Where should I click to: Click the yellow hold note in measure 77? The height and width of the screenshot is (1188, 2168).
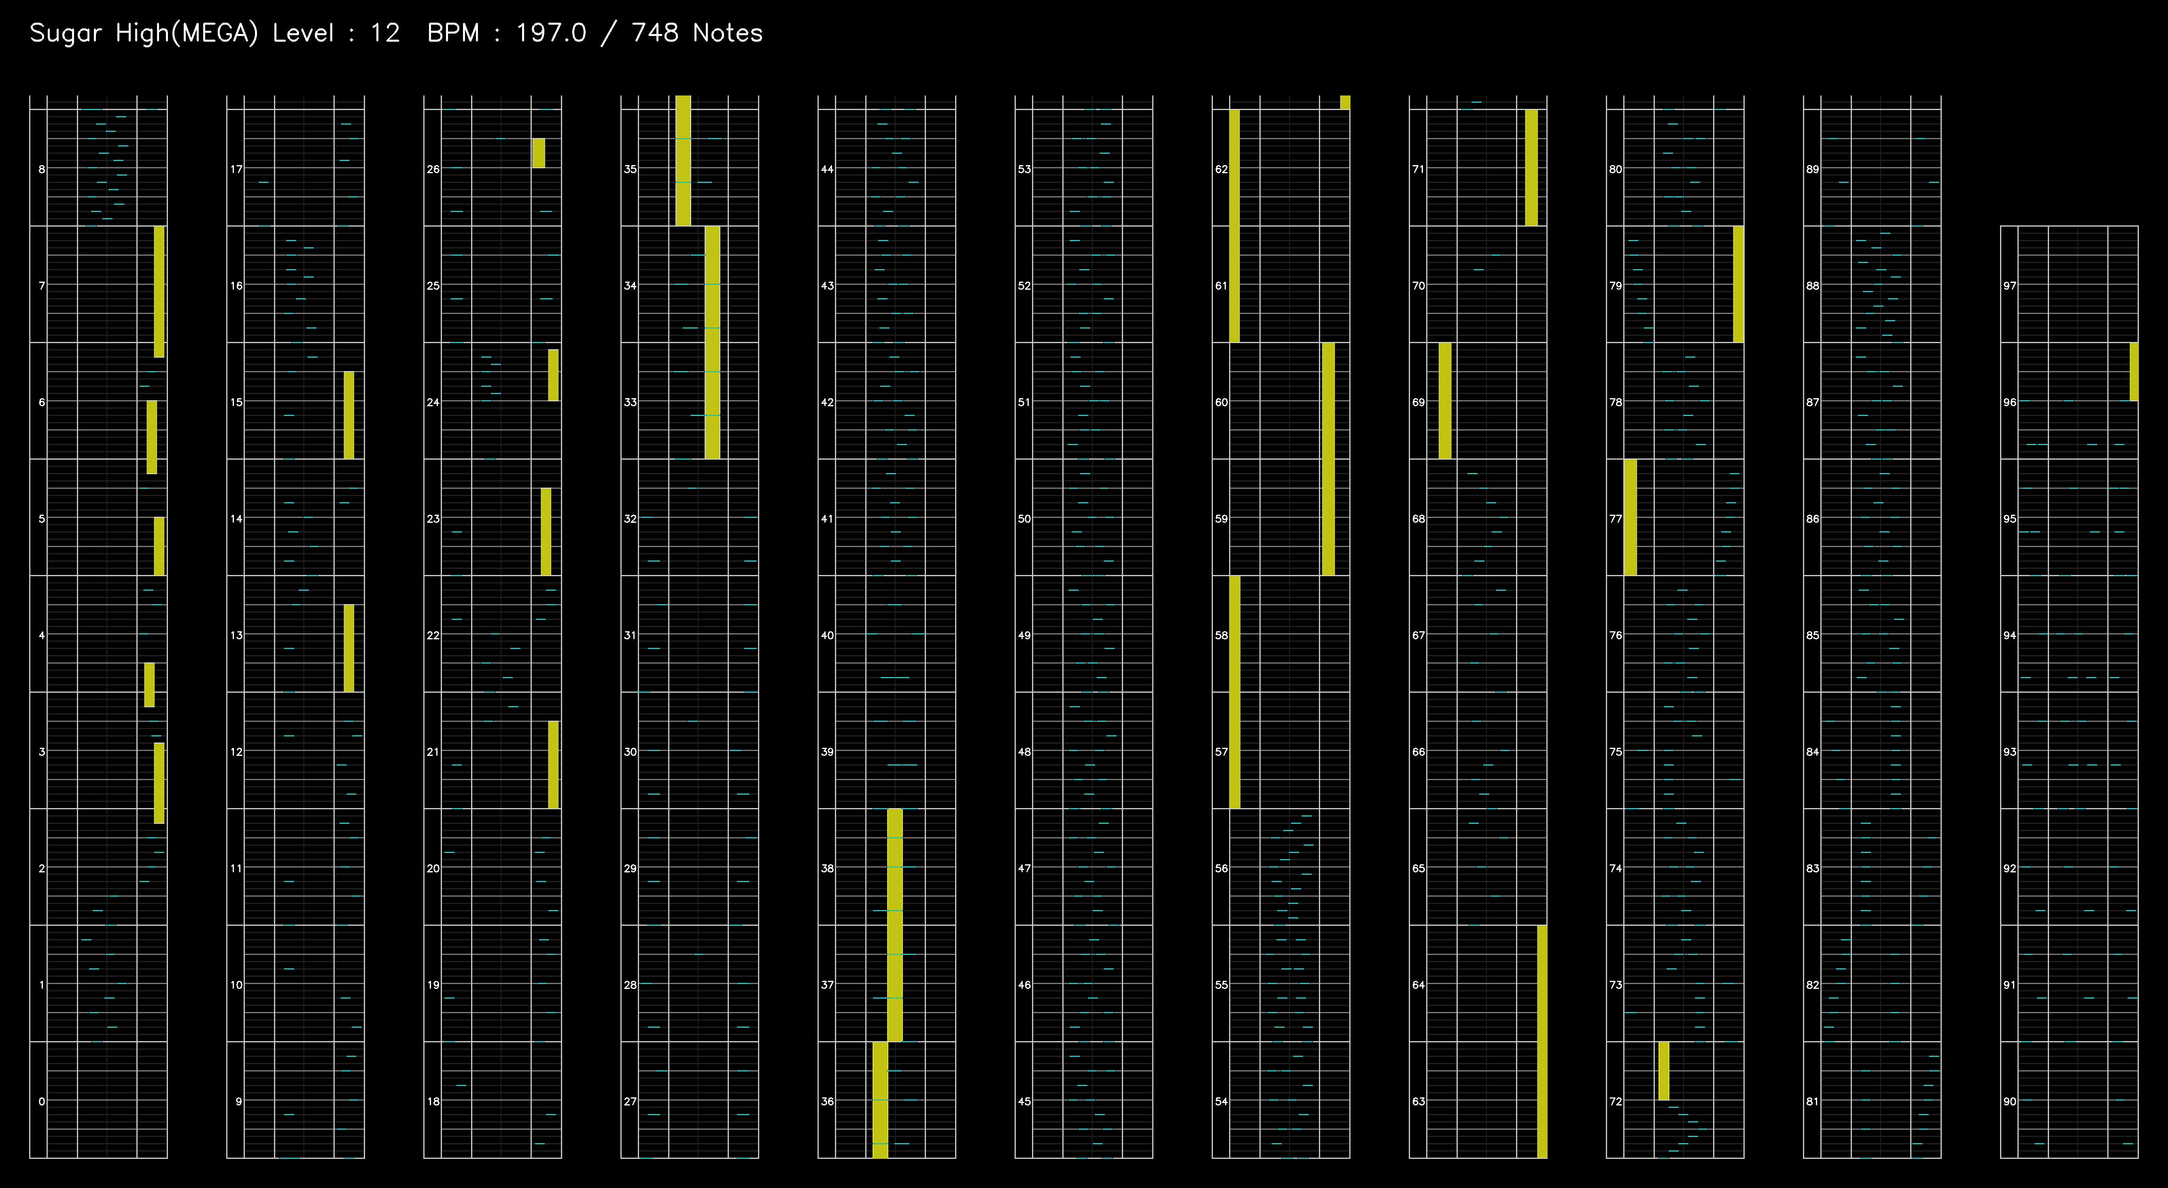[1630, 518]
